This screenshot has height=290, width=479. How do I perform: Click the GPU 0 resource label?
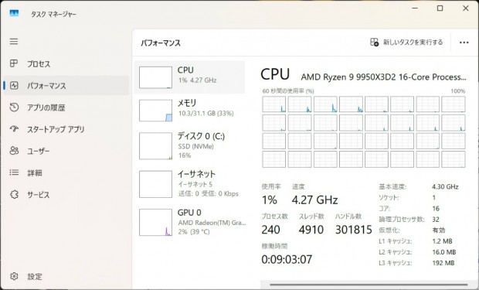(x=189, y=213)
